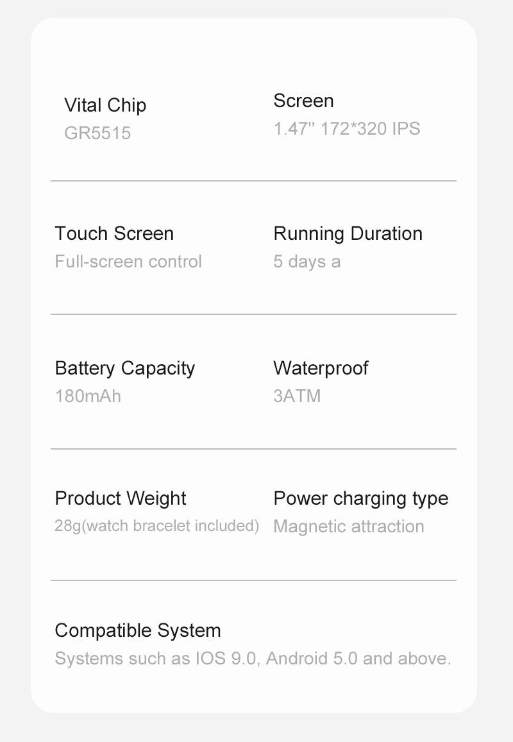Viewport: 513px width, 742px height.
Task: Click the Product Weight heading
Action: click(121, 498)
